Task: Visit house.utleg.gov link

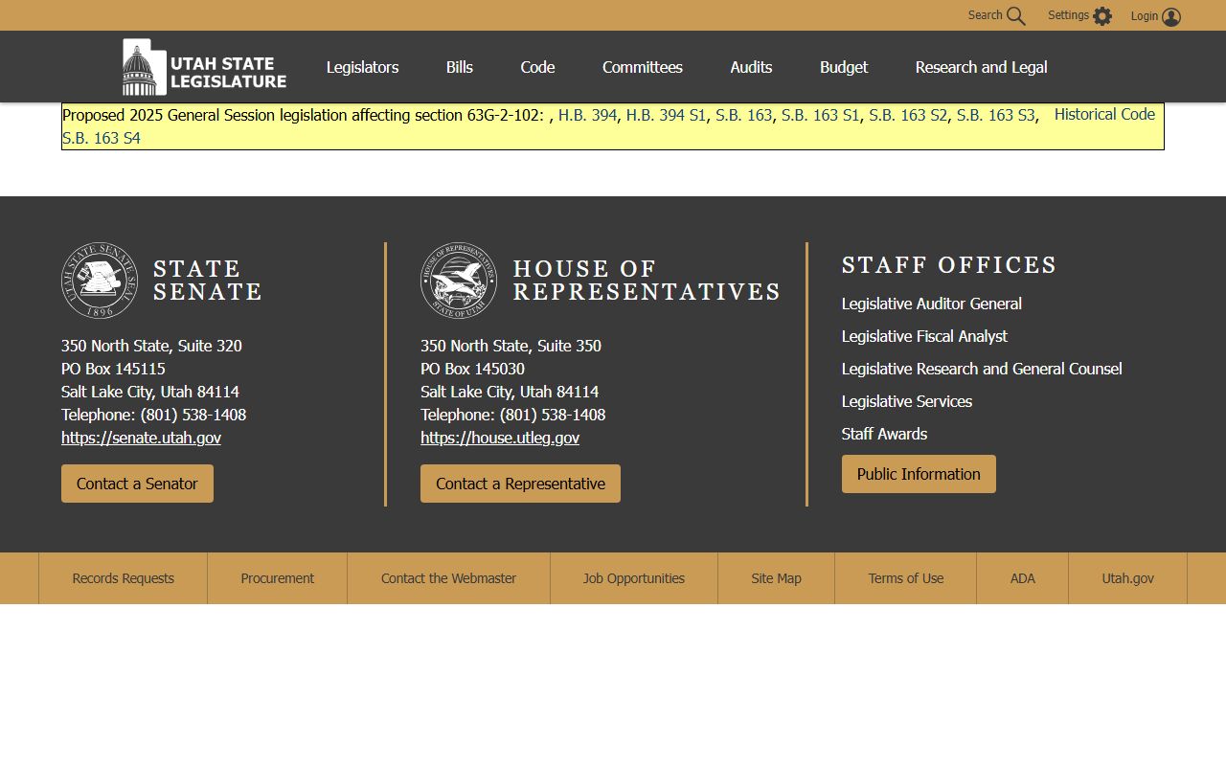Action: [x=500, y=438]
